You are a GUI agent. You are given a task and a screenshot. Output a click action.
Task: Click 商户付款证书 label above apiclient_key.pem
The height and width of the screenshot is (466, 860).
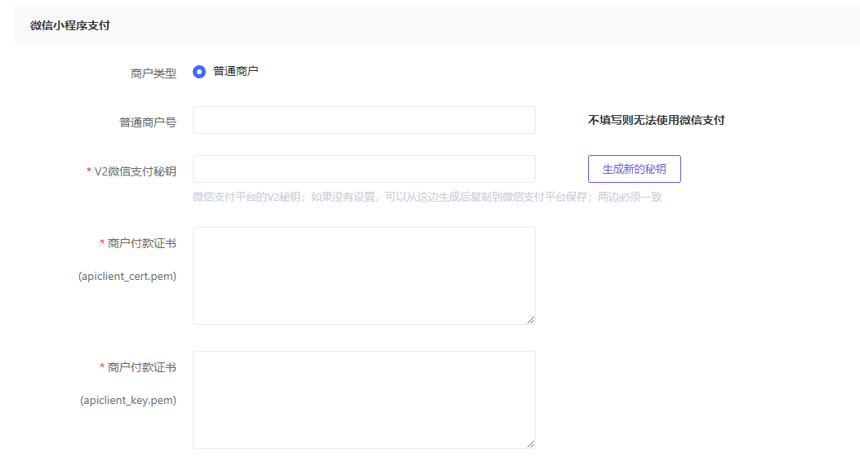click(x=141, y=367)
